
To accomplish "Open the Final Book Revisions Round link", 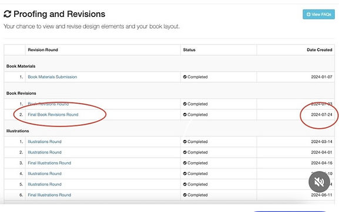I will click(53, 115).
